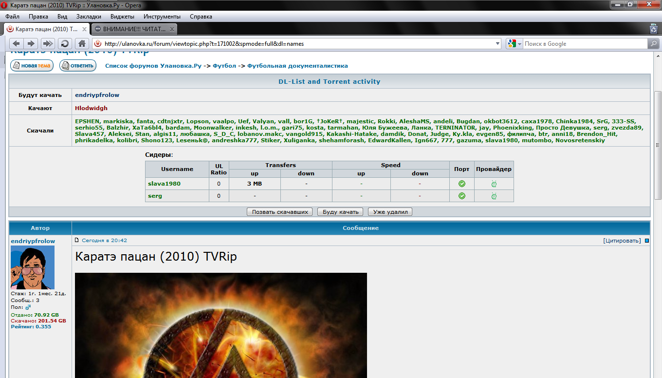Open the Справка menu
The image size is (662, 378).
(x=201, y=16)
